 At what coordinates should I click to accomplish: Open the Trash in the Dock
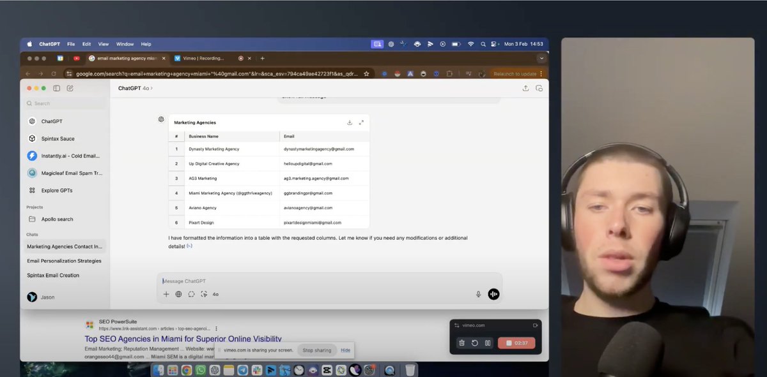click(410, 370)
